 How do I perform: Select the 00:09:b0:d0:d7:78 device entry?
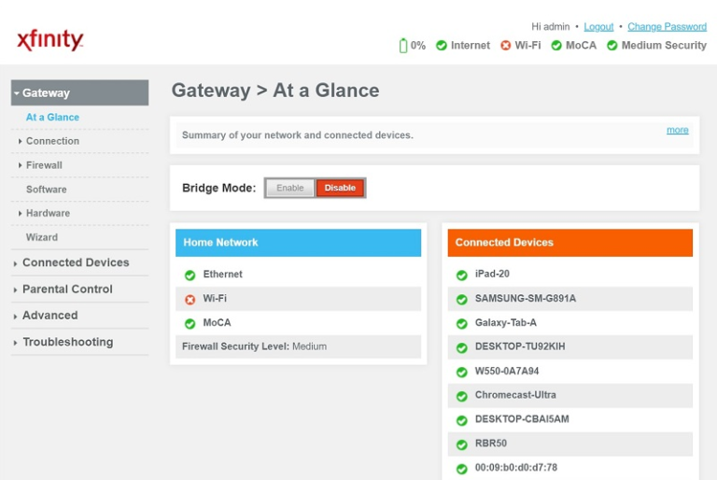515,468
